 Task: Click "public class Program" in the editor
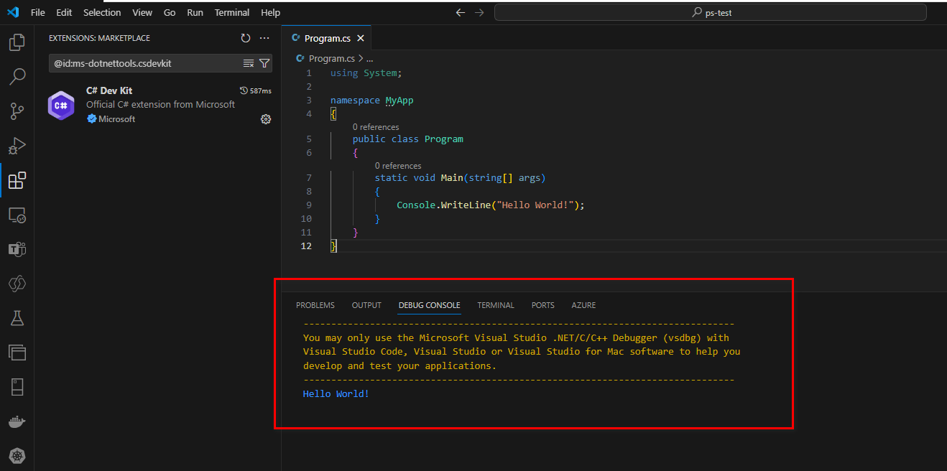point(408,139)
